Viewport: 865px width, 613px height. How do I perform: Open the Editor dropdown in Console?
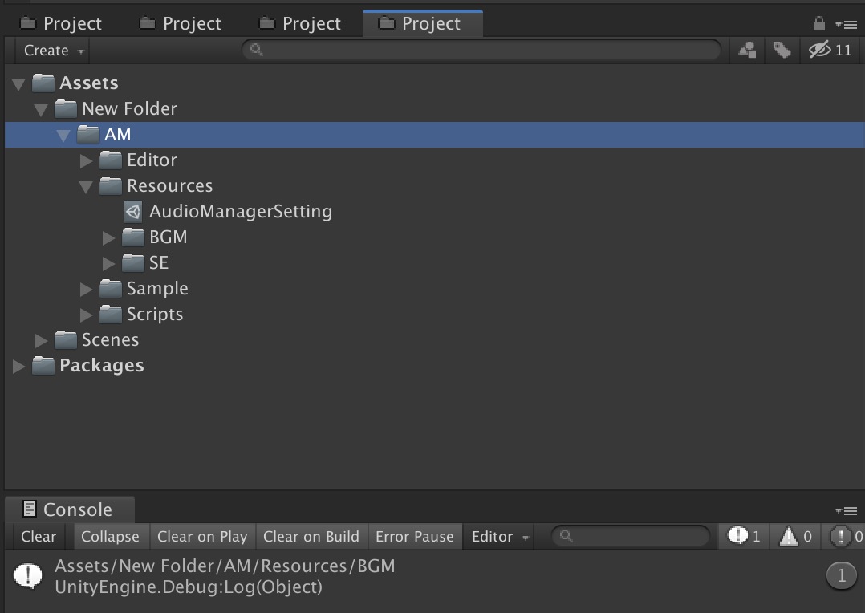(500, 536)
